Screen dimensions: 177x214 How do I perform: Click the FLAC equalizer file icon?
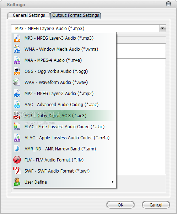click(17, 126)
